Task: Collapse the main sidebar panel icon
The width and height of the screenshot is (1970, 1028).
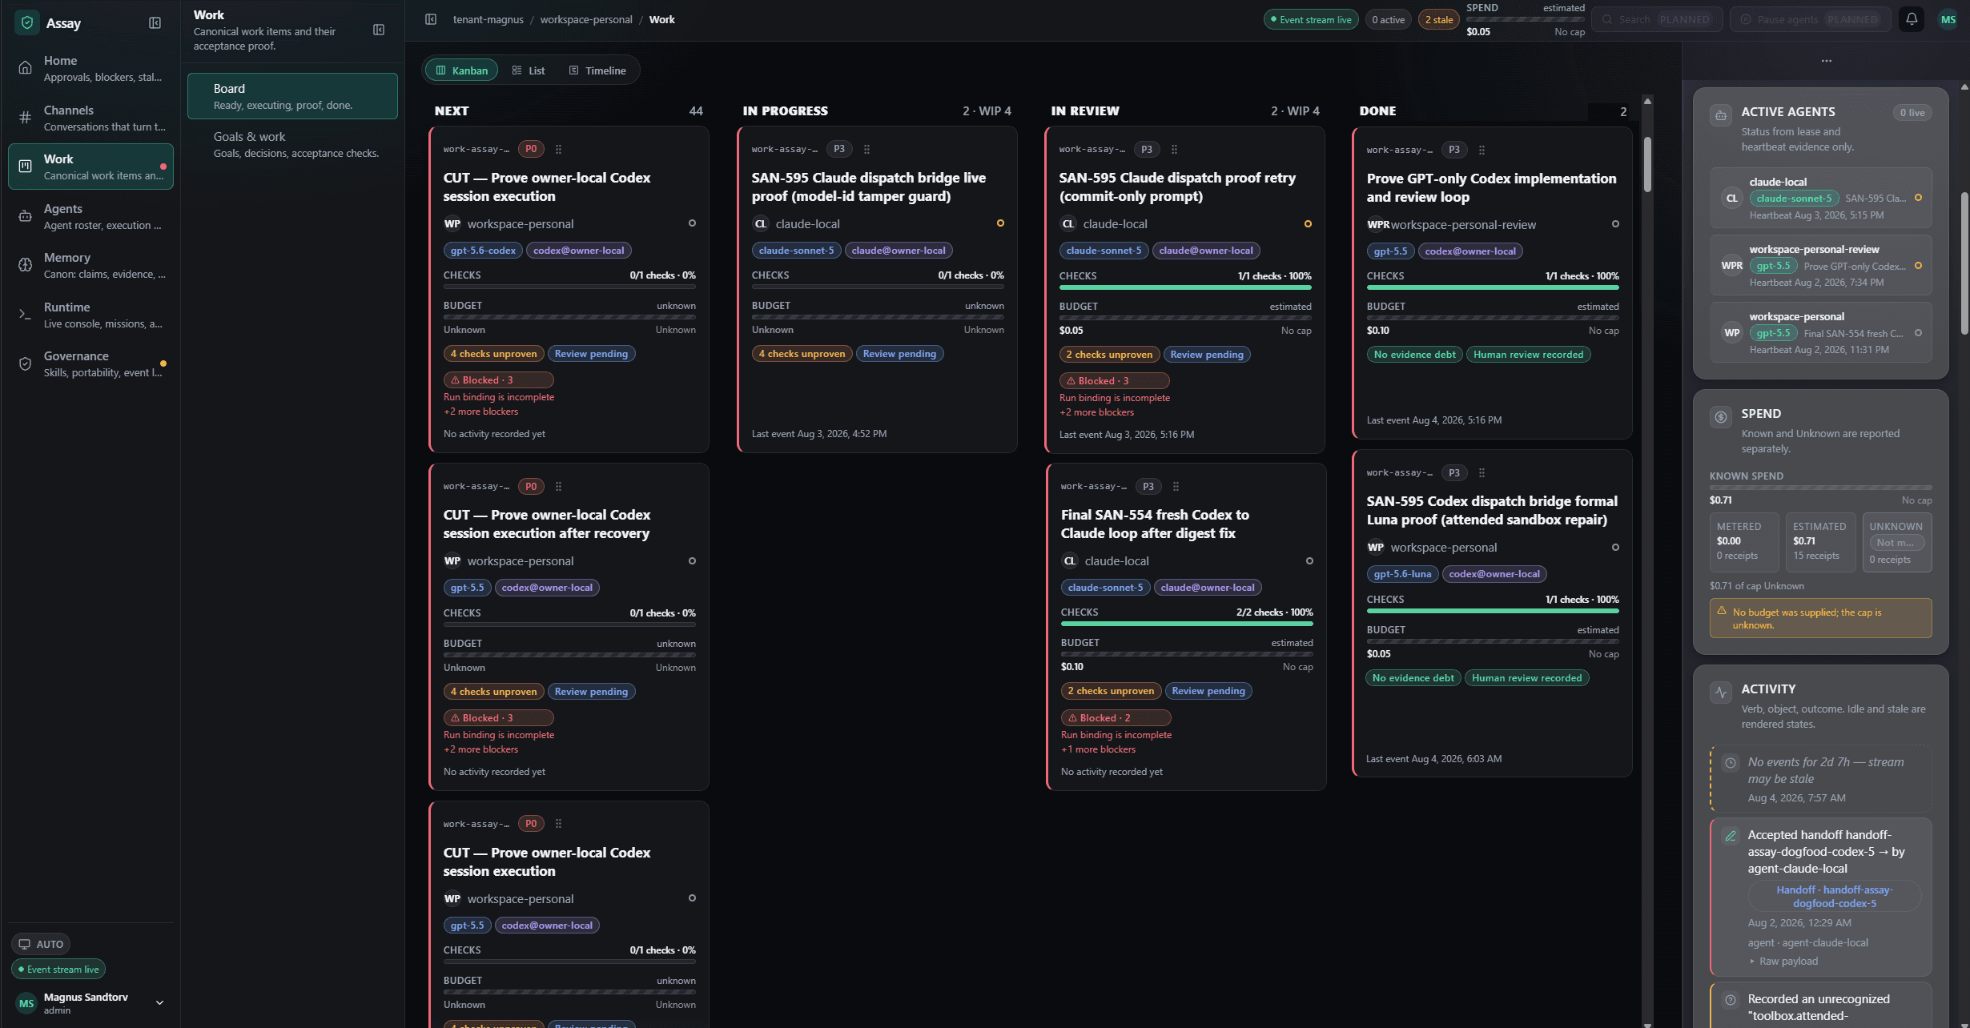Action: (x=155, y=23)
